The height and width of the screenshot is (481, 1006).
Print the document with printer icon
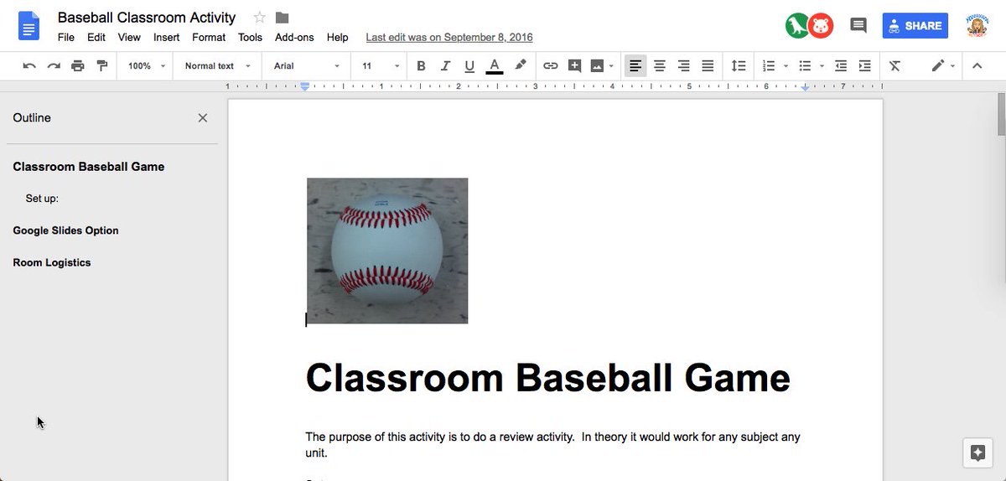click(78, 65)
